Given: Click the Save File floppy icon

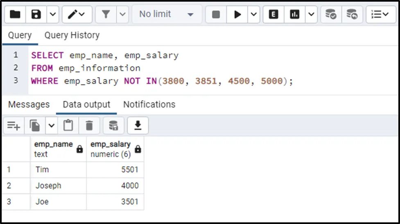Looking at the screenshot, I should pyautogui.click(x=36, y=14).
